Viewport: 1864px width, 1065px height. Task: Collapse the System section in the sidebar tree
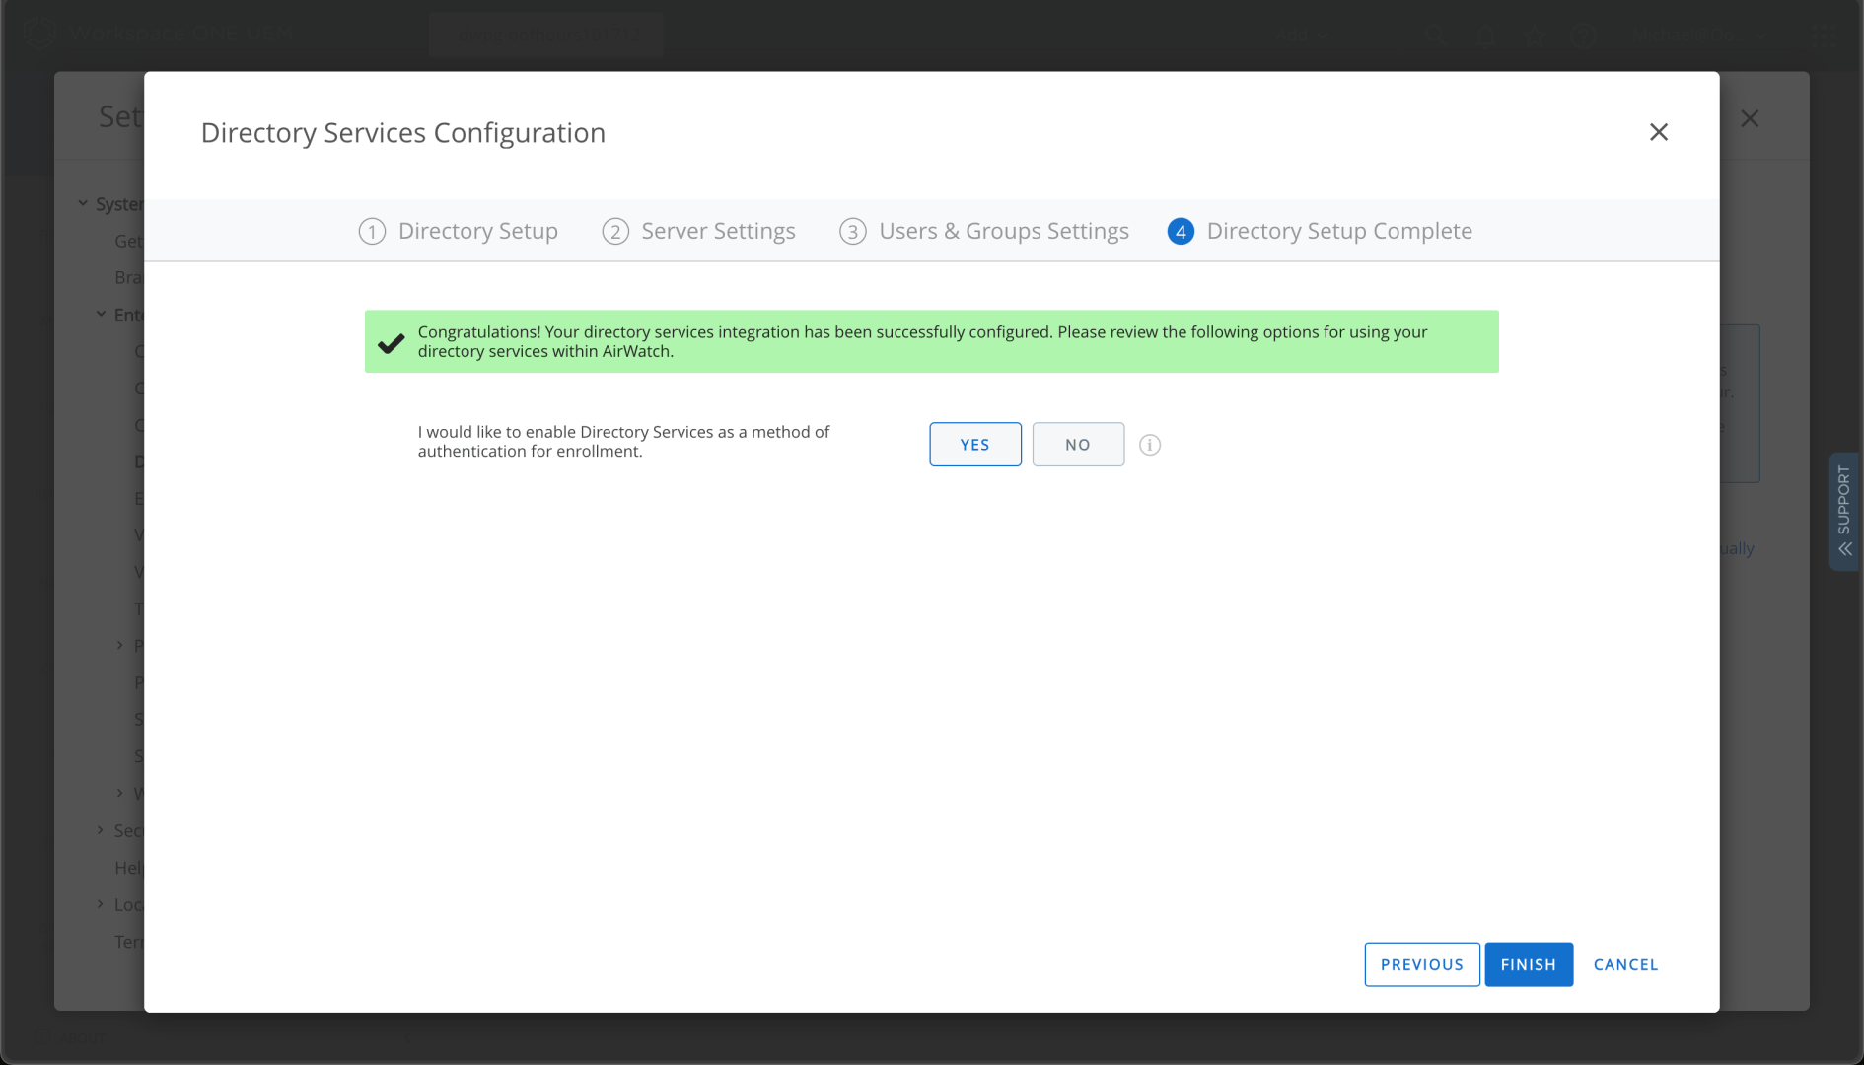tap(84, 203)
